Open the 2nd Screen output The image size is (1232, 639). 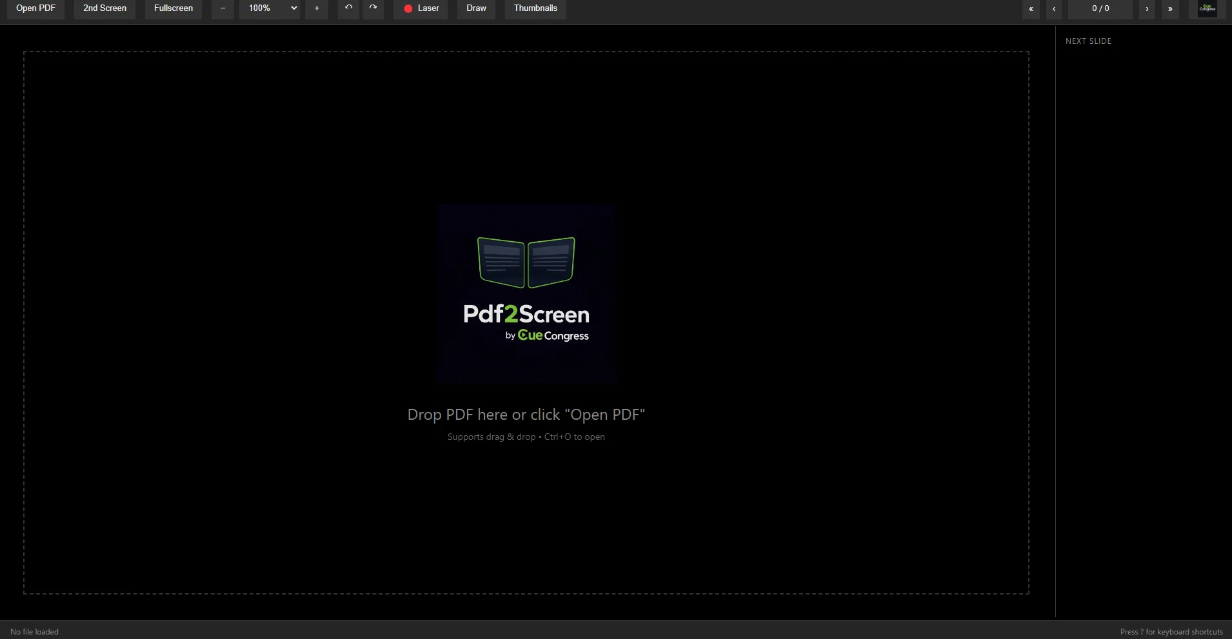pos(104,8)
